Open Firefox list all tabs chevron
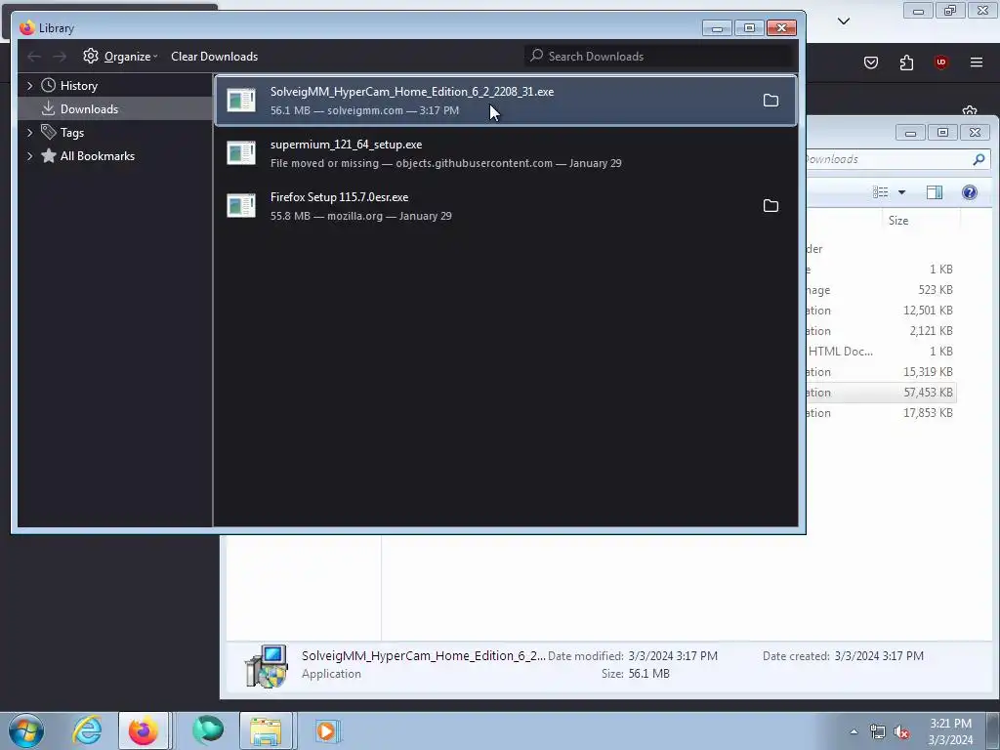1000x750 pixels. pyautogui.click(x=843, y=21)
